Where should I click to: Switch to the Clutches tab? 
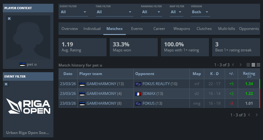tap(204, 29)
